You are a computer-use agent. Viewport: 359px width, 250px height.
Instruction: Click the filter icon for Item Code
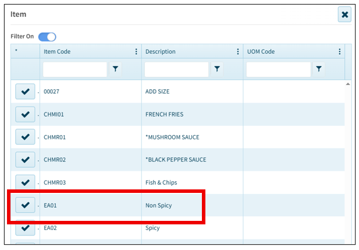115,69
